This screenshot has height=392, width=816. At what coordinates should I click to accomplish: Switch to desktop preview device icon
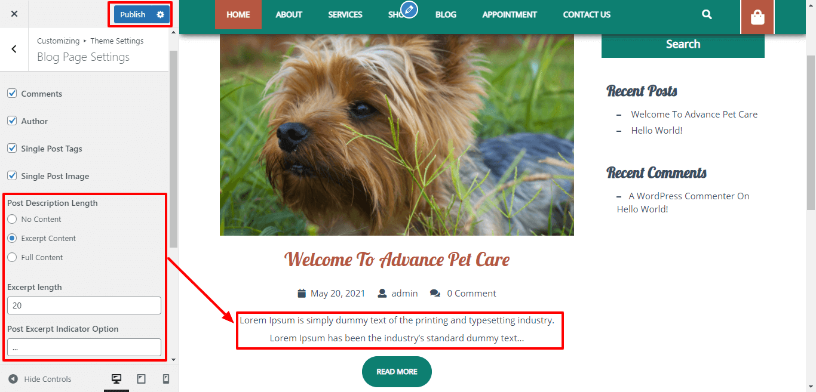pyautogui.click(x=116, y=379)
